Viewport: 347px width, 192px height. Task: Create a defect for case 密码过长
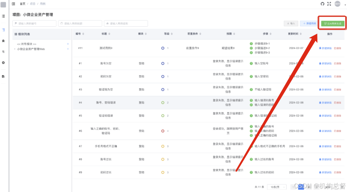tap(325, 172)
